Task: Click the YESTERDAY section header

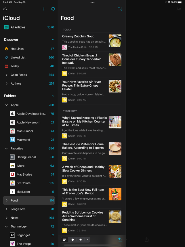Action: (x=70, y=111)
